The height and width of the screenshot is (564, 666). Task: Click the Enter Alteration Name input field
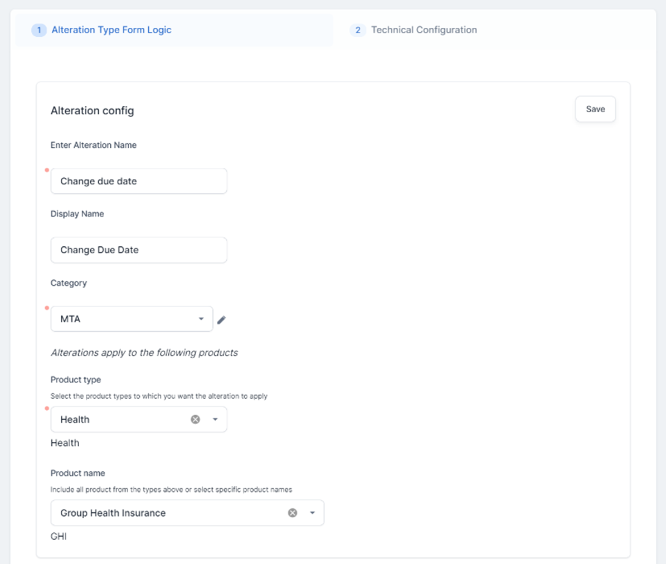139,181
